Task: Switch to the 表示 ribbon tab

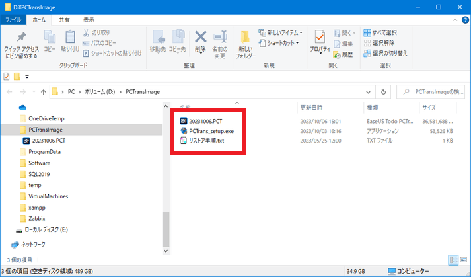Action: (x=89, y=20)
